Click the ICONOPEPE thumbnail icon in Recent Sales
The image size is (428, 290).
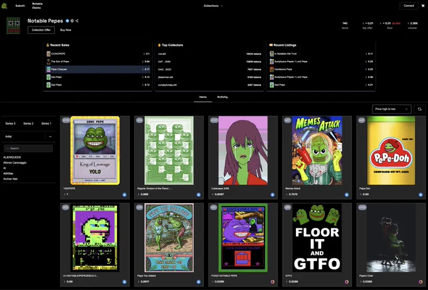point(48,53)
